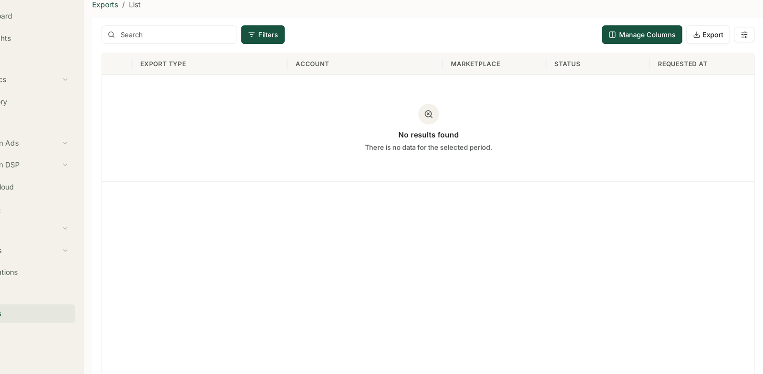The image size is (763, 374).
Task: Click the Export download button
Action: [708, 35]
